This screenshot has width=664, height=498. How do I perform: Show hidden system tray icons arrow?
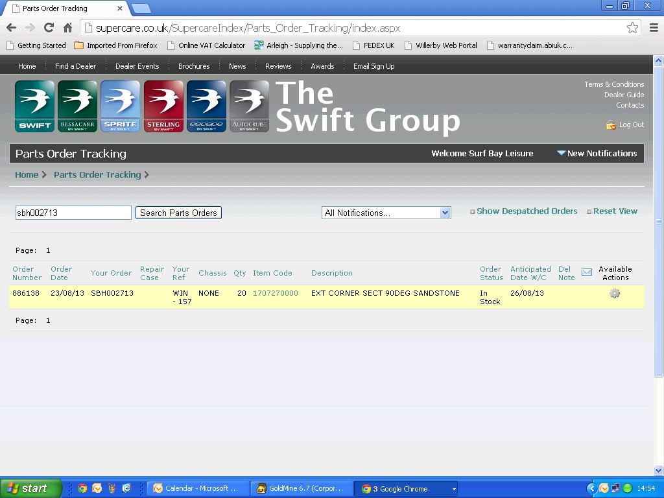click(591, 488)
